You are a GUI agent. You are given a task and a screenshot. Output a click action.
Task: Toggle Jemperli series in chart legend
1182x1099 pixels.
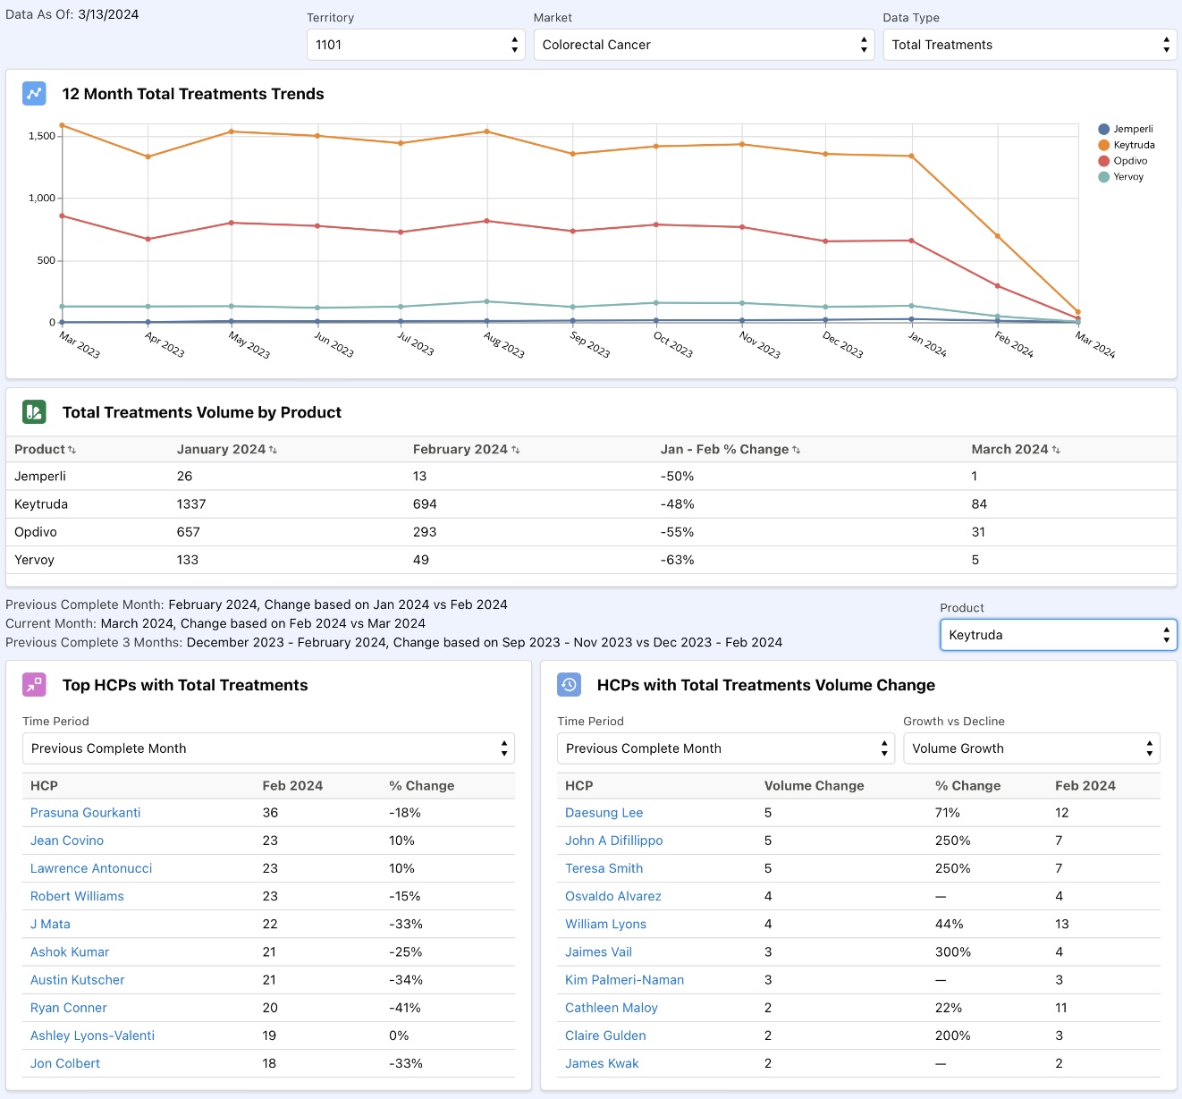click(x=1132, y=129)
